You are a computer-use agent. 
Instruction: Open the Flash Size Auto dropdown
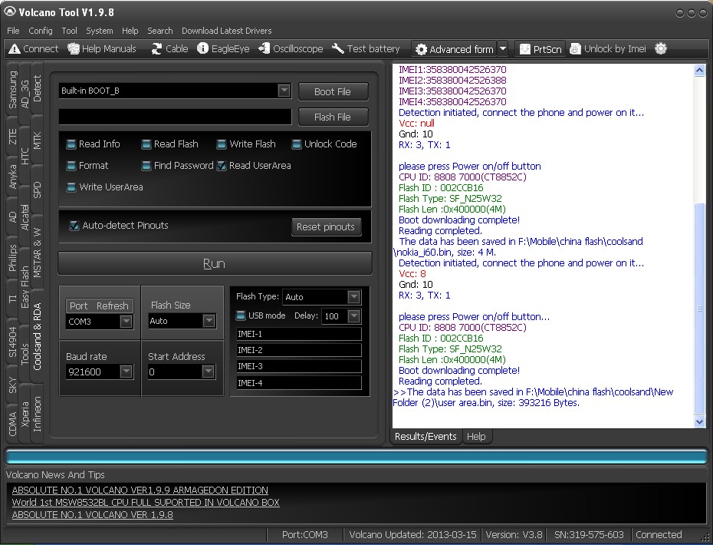click(209, 321)
